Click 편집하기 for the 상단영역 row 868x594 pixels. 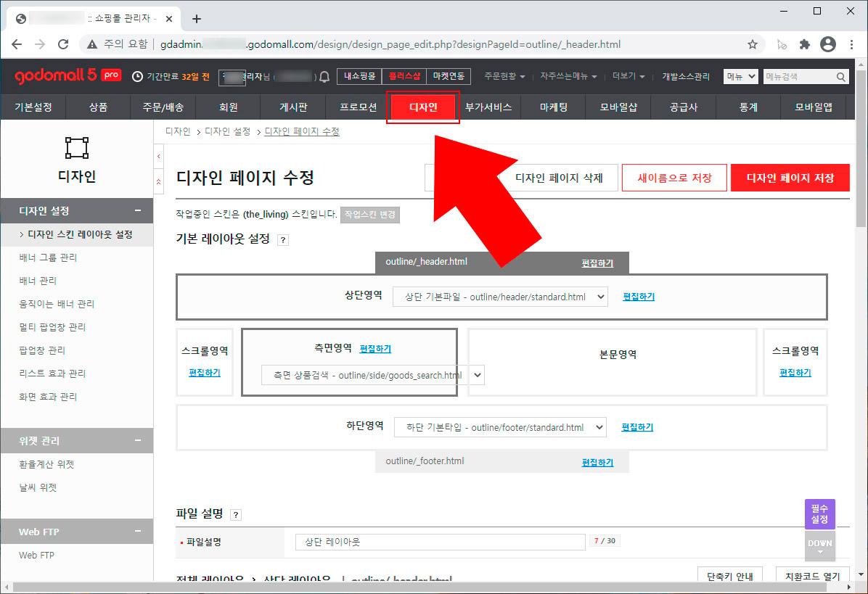tap(638, 297)
